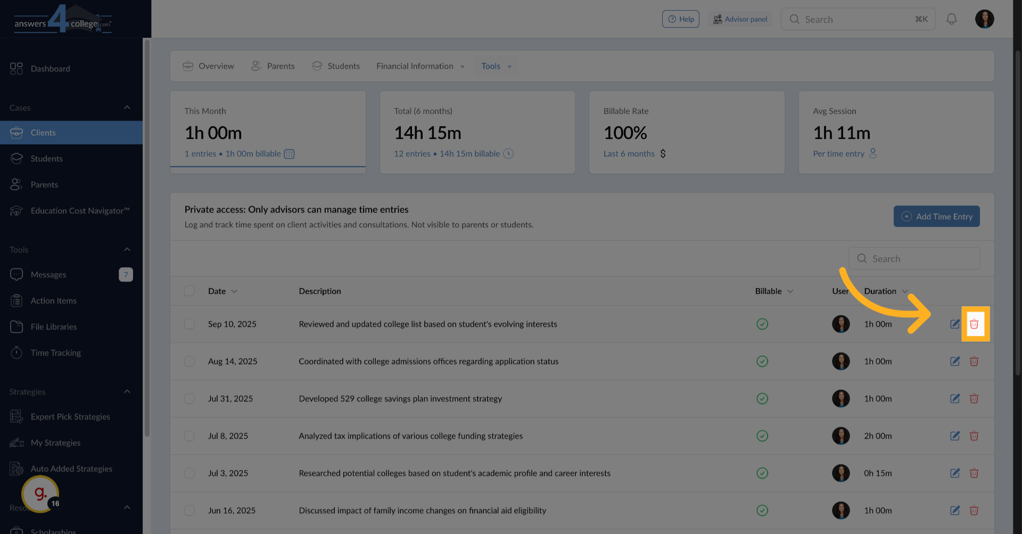Select all entries with header checkbox
The height and width of the screenshot is (534, 1022).
click(x=189, y=291)
